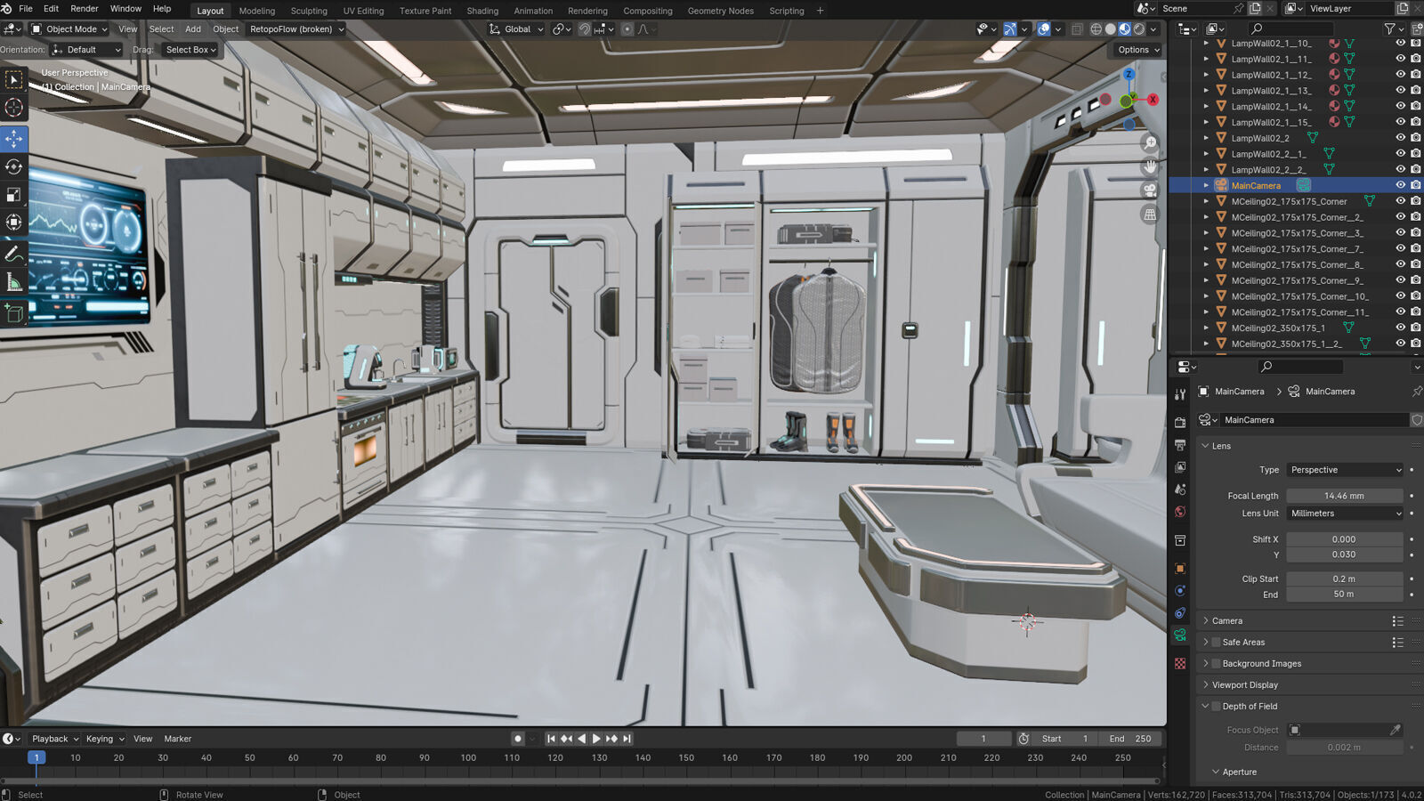
Task: Expand the MainCamera outliner row
Action: (1206, 185)
